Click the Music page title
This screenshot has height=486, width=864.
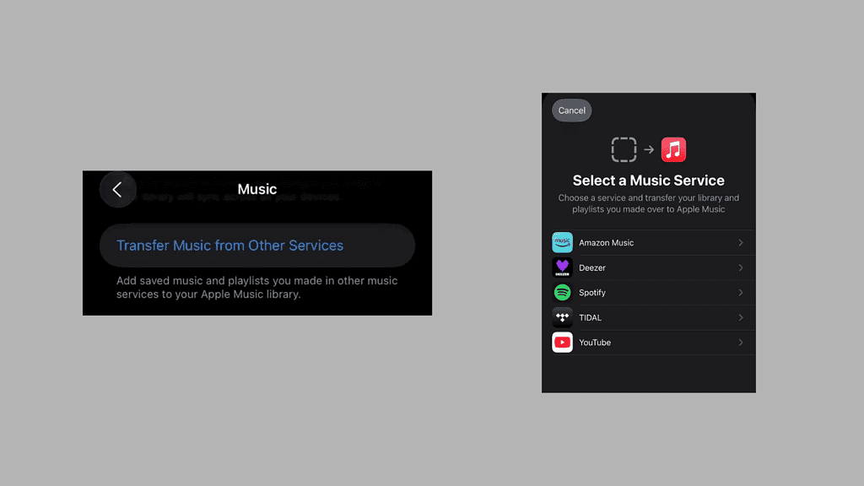[x=256, y=189]
